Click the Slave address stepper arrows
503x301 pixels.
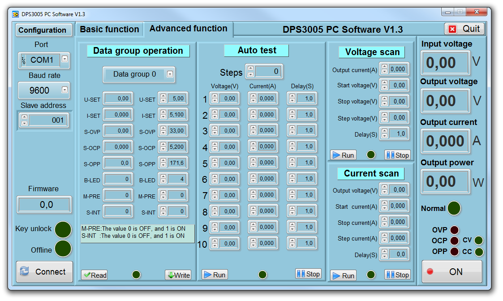point(24,120)
